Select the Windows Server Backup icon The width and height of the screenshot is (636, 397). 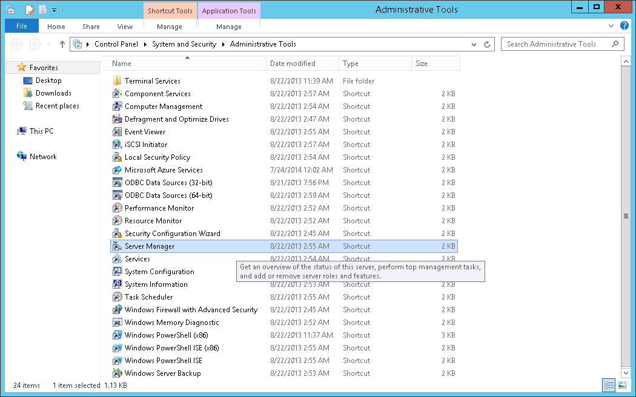pyautogui.click(x=118, y=373)
